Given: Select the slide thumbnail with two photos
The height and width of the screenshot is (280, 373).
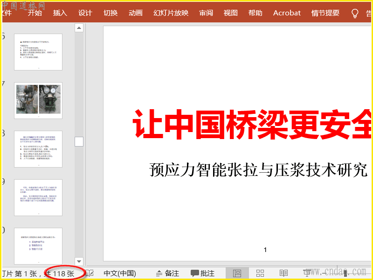Looking at the screenshot, I should click(x=38, y=100).
